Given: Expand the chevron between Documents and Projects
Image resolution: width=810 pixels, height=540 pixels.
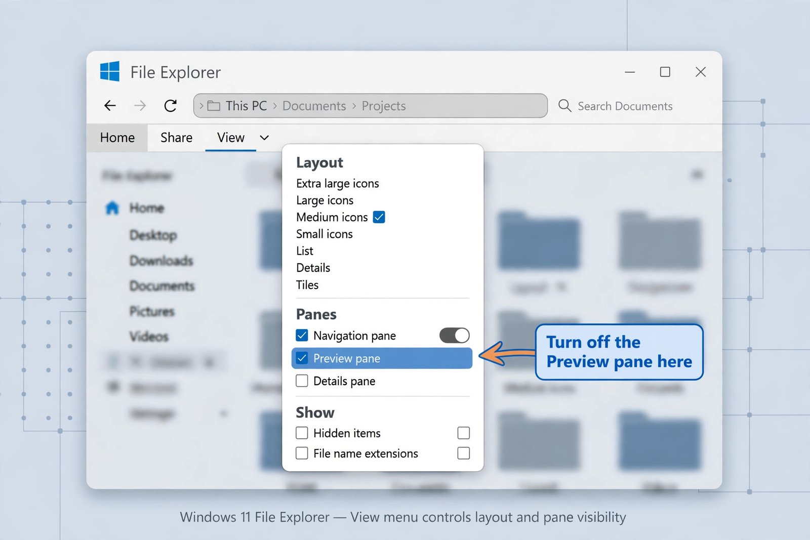Looking at the screenshot, I should 354,106.
